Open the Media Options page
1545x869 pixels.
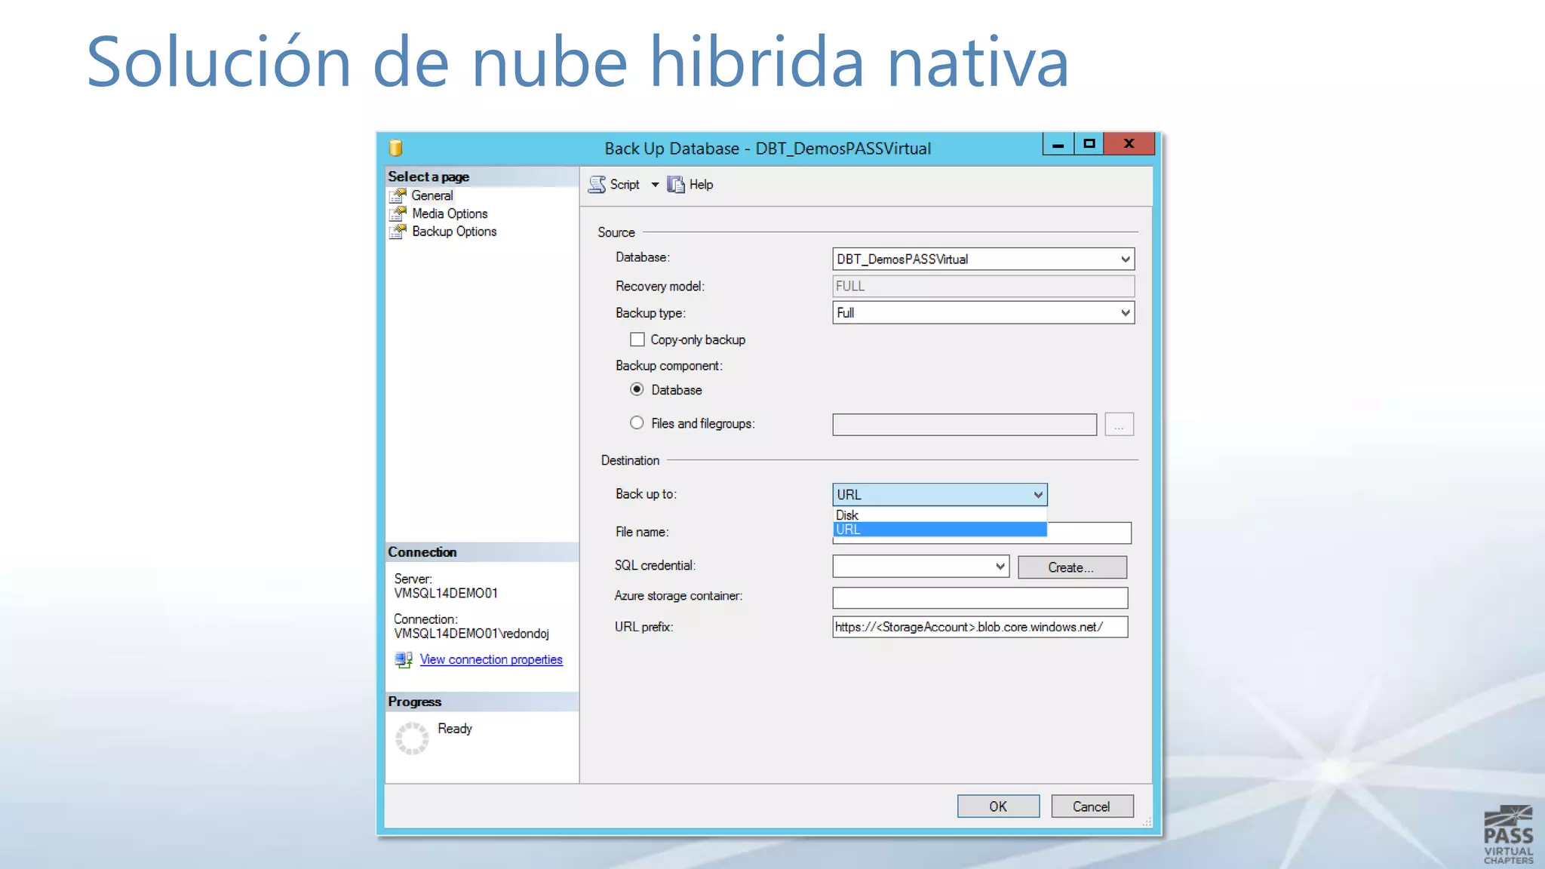tap(450, 213)
